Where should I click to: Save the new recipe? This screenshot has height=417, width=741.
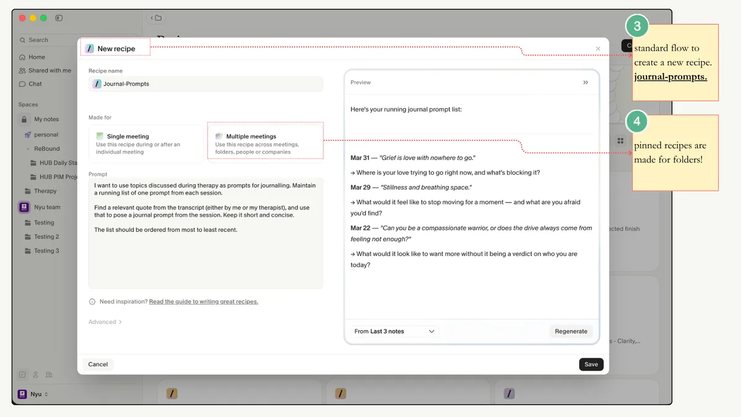[591, 364]
